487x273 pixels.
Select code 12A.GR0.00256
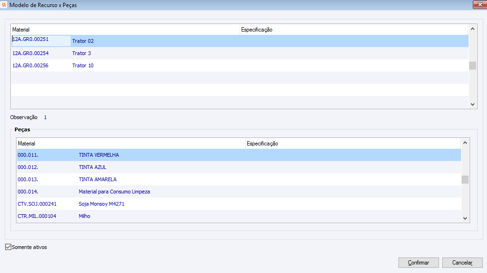[x=31, y=65]
